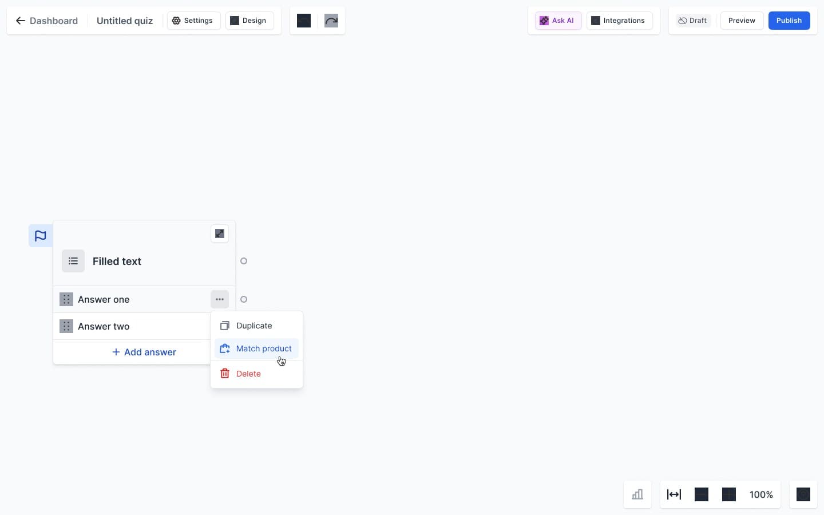Choose Match product from the menu

point(256,348)
